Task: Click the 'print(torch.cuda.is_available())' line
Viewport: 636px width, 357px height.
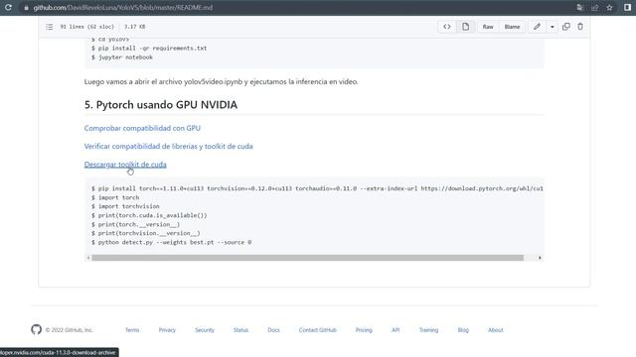Action: click(x=149, y=215)
